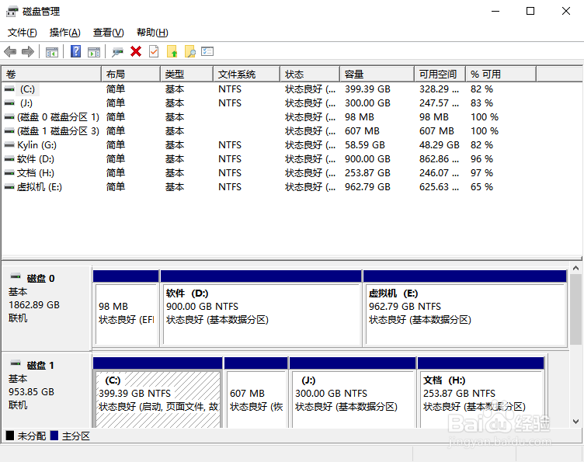Image resolution: width=584 pixels, height=462 pixels.
Task: Click the black 未分配 legend swatch
Action: 10,435
